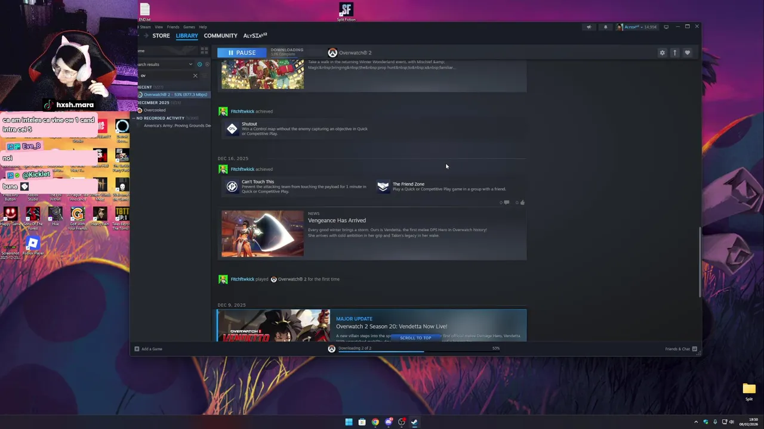Open announcements megaphone icon
The height and width of the screenshot is (429, 764).
point(589,27)
